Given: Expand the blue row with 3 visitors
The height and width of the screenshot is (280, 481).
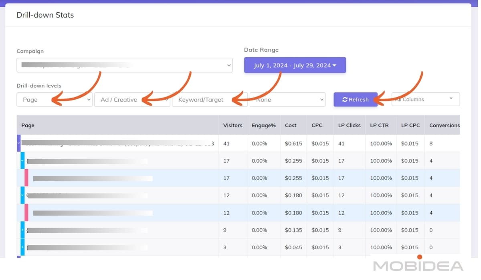Looking at the screenshot, I should (22, 247).
